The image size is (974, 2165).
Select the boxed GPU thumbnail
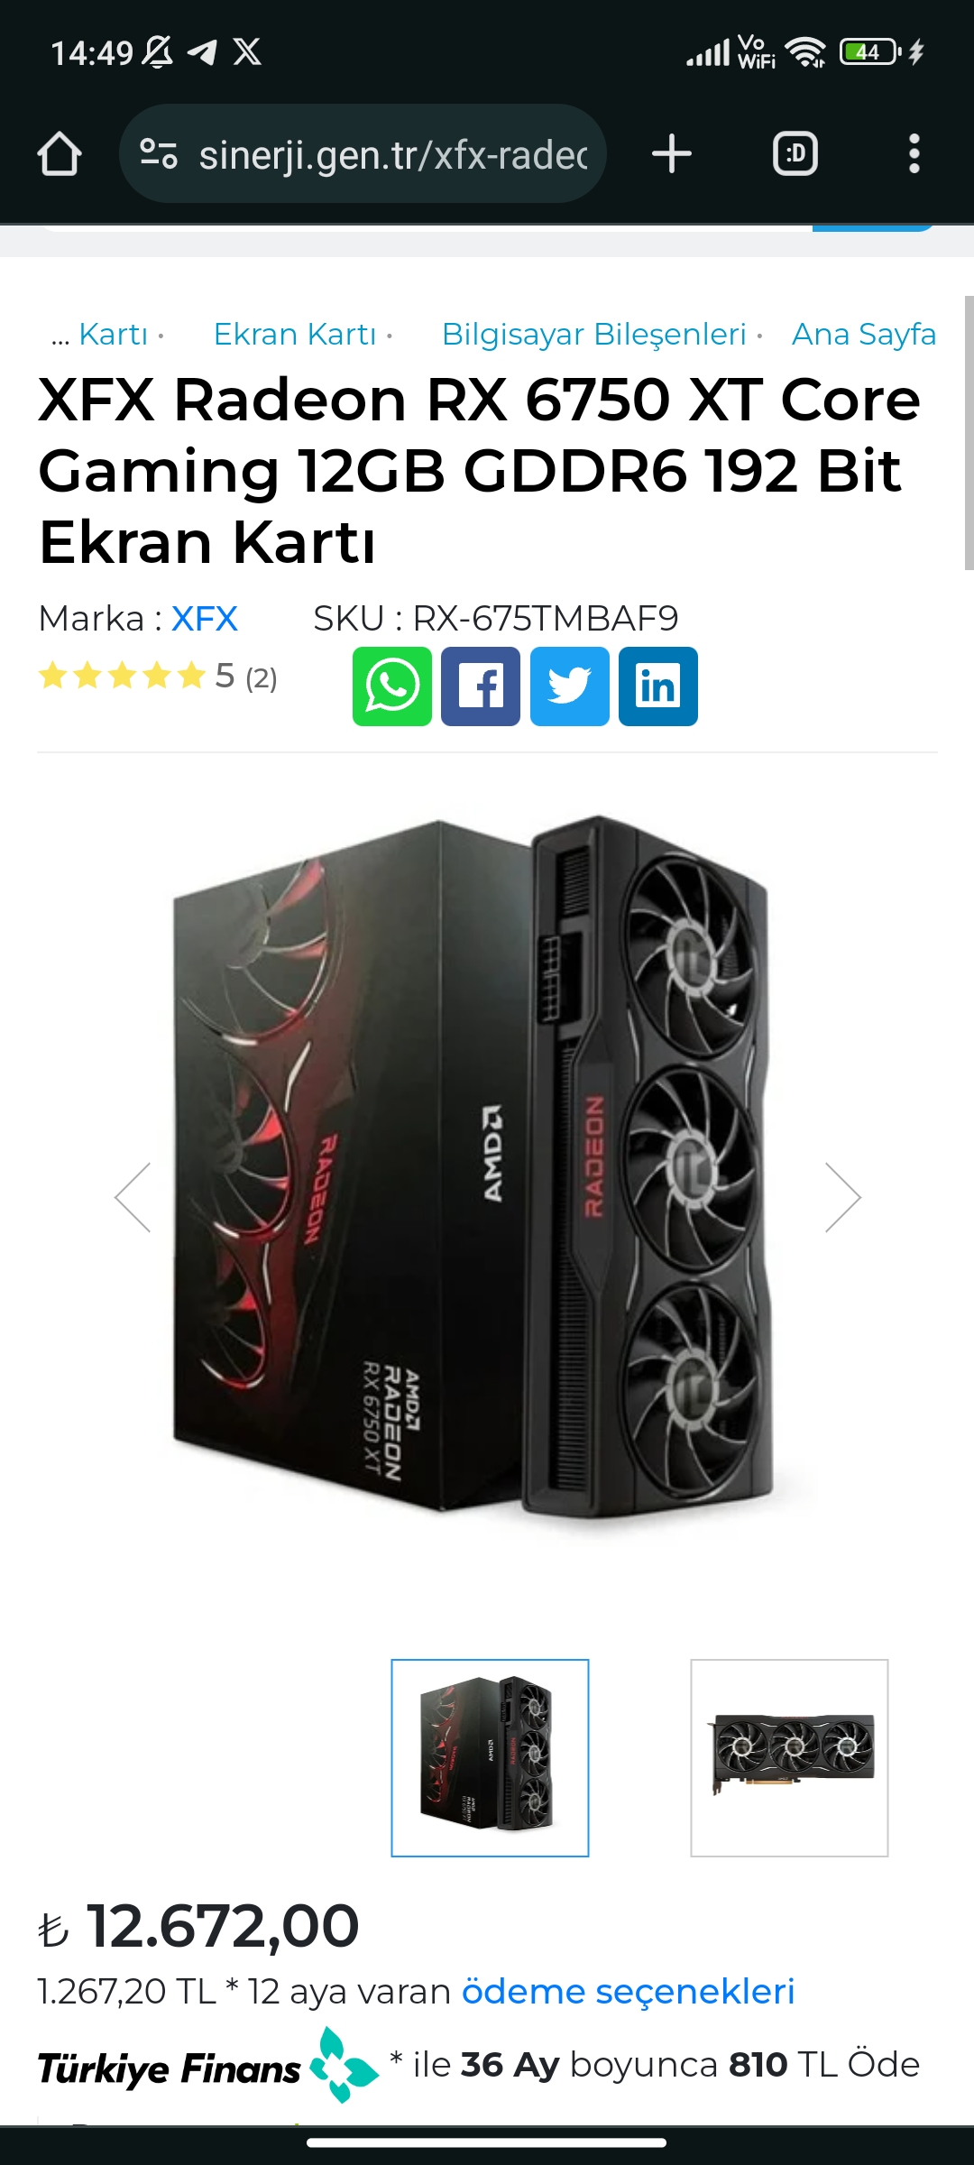click(x=490, y=1758)
